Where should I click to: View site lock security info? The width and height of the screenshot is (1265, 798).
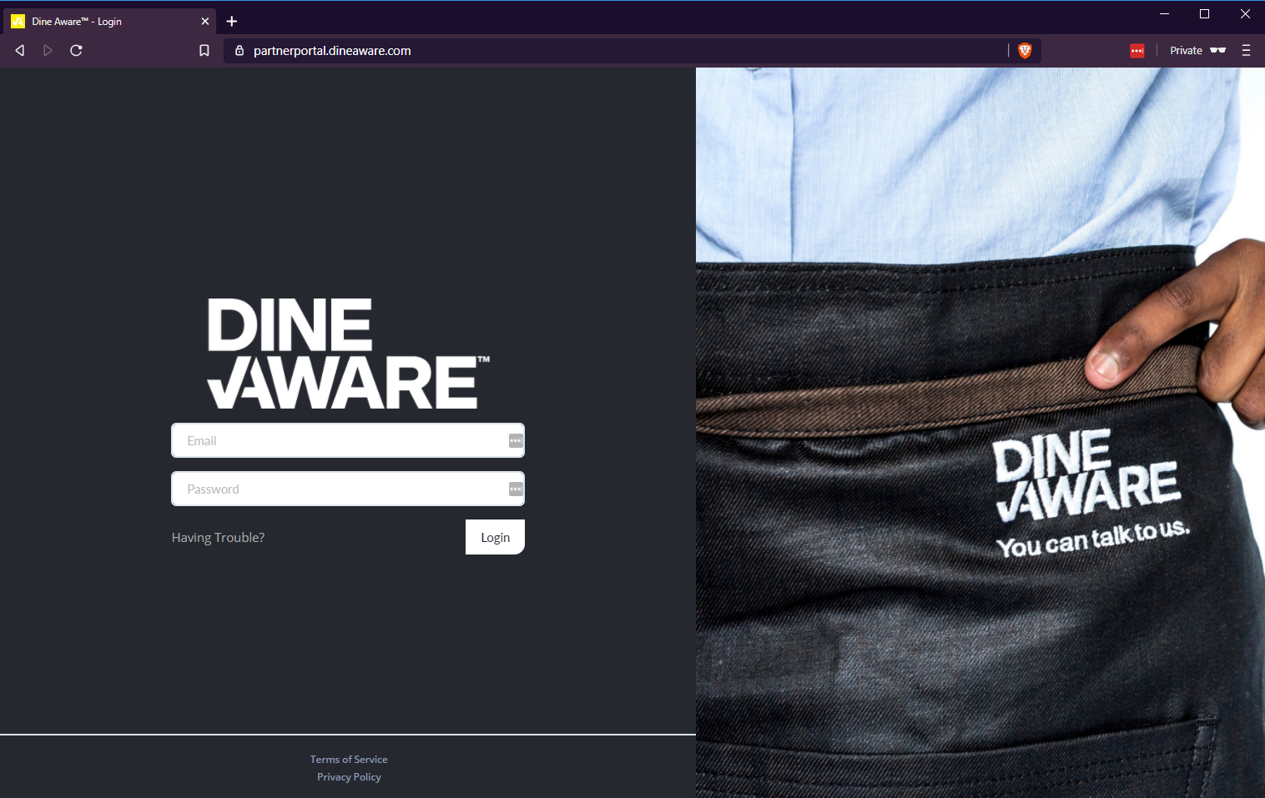point(239,51)
